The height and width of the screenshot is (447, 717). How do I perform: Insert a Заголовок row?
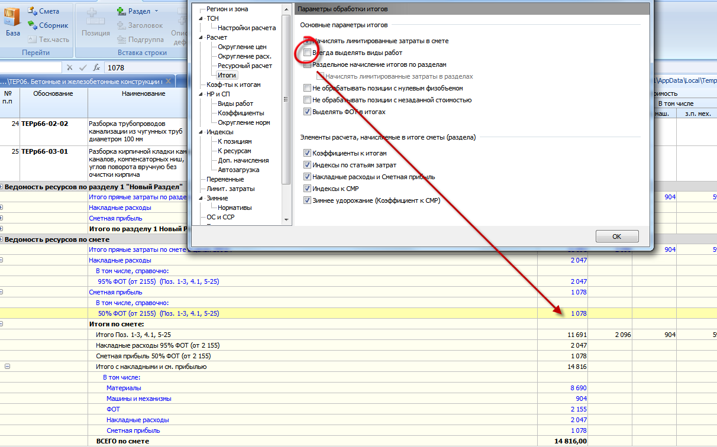click(x=140, y=25)
